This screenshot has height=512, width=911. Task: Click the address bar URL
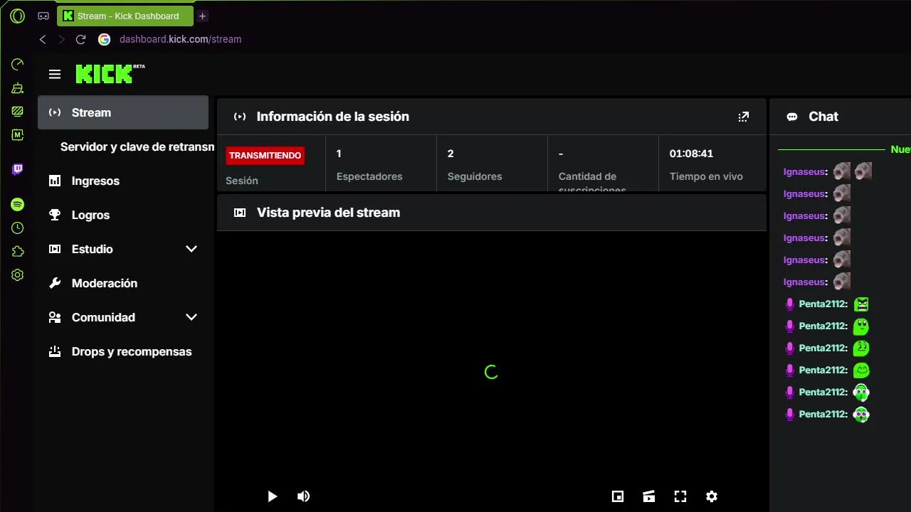tap(180, 39)
